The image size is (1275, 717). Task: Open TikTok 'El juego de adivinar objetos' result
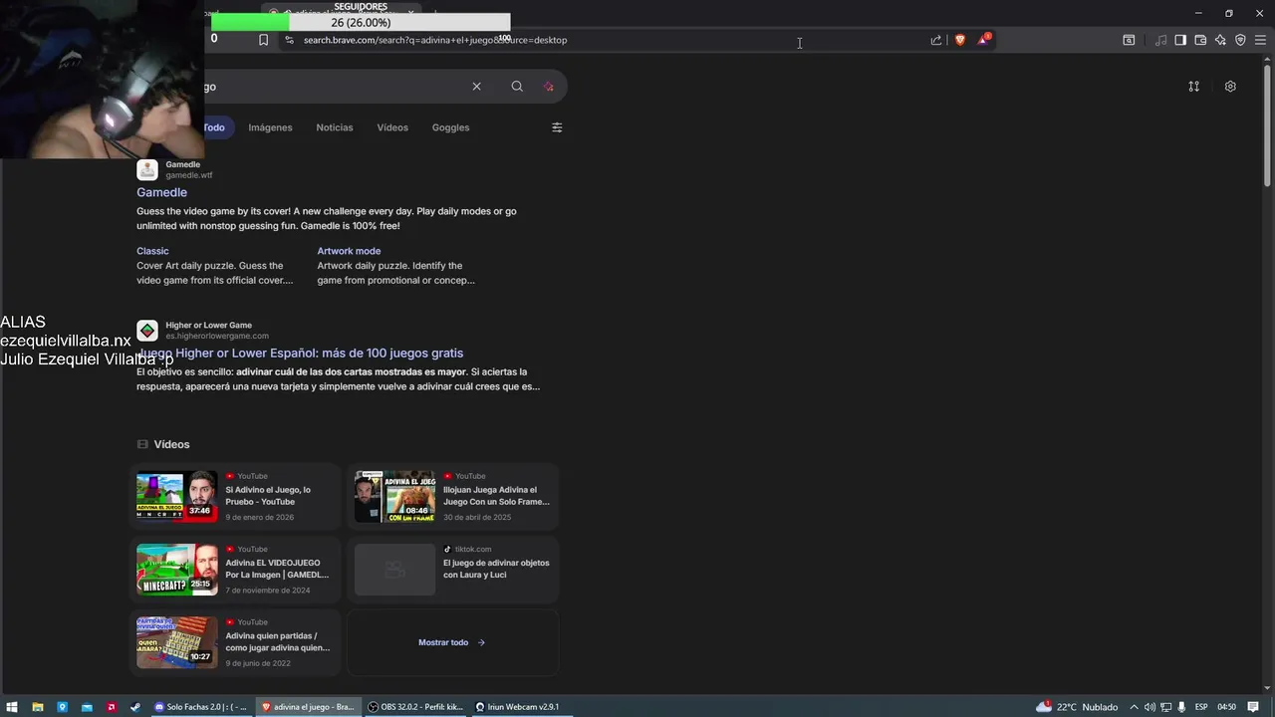pos(496,569)
